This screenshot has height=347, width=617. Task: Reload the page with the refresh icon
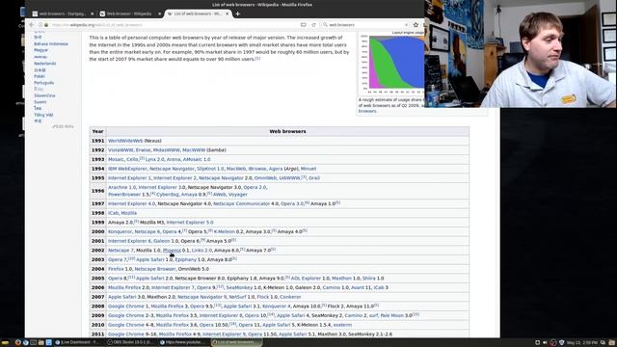pyautogui.click(x=313, y=25)
